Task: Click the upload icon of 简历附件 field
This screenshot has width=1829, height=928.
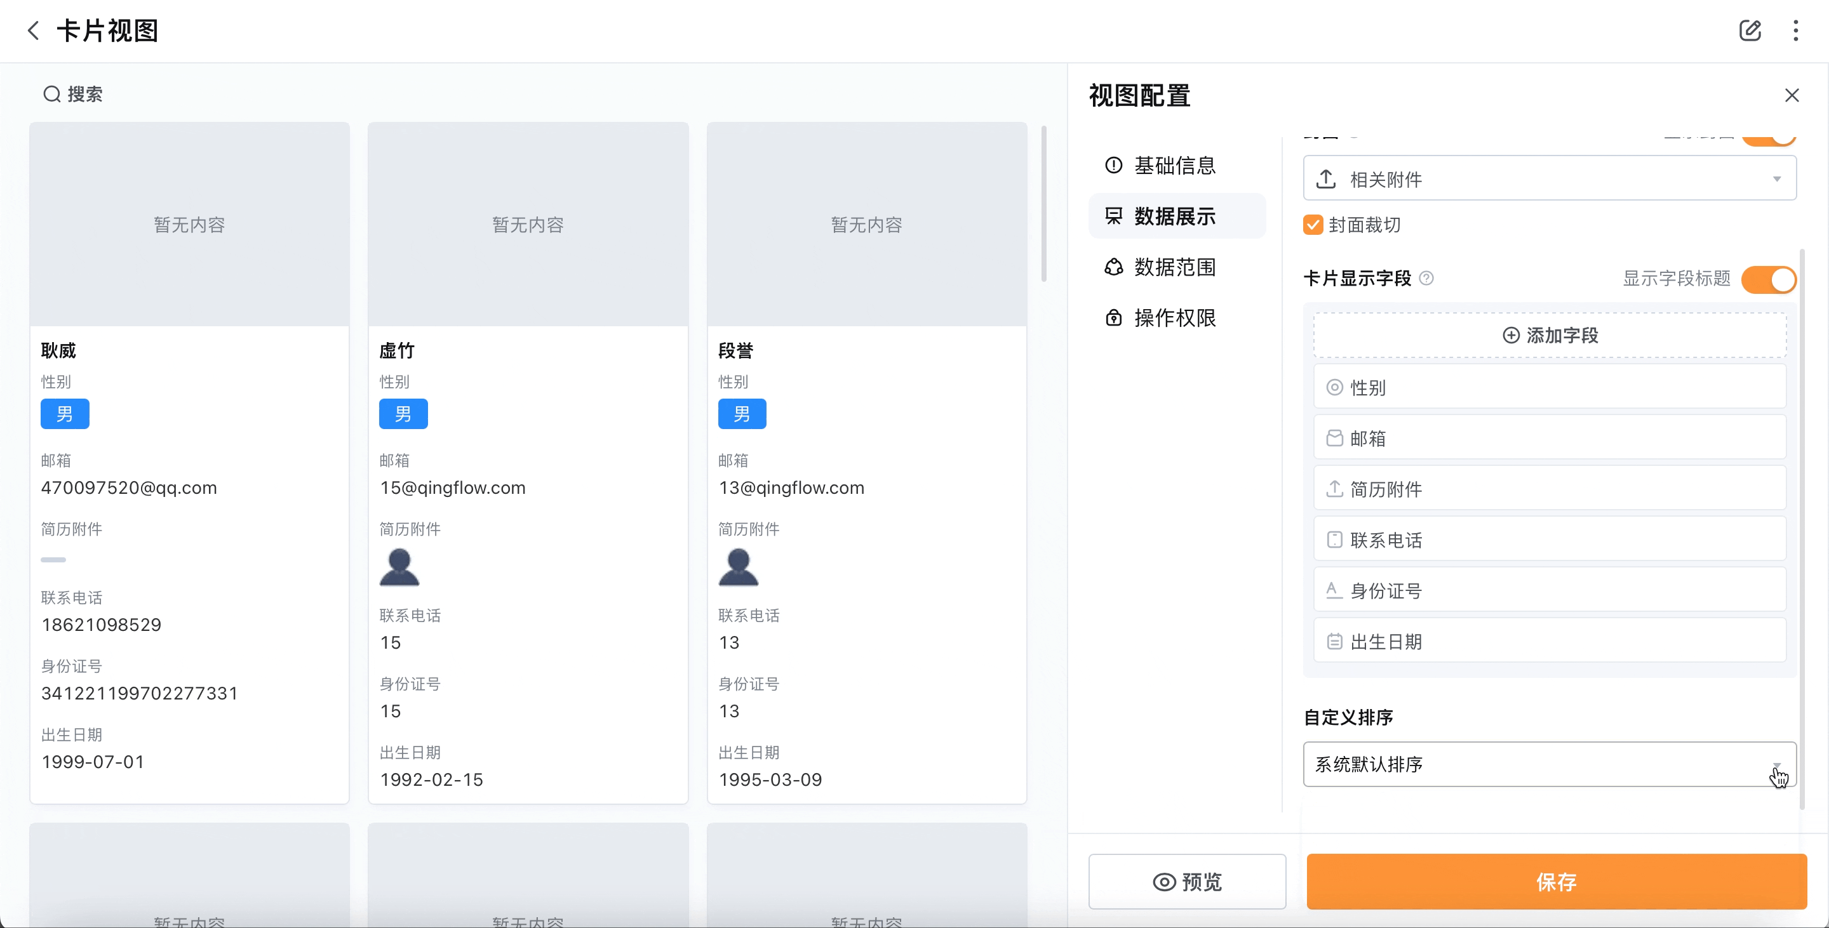Action: (x=1334, y=489)
